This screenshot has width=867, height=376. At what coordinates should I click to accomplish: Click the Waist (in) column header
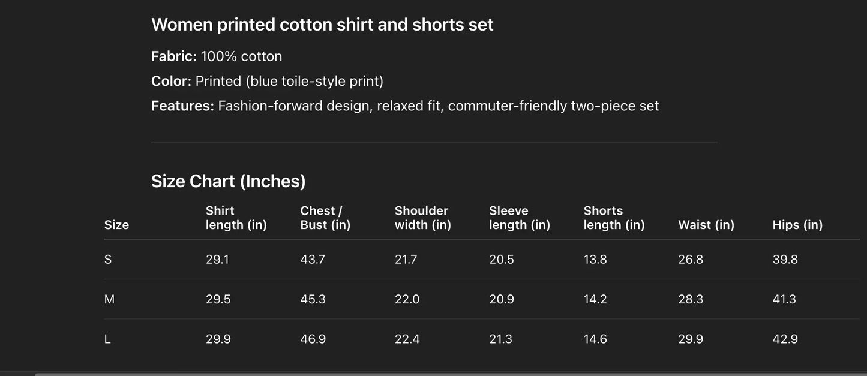point(706,225)
